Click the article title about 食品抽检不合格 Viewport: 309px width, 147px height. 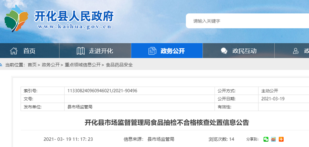point(167,123)
